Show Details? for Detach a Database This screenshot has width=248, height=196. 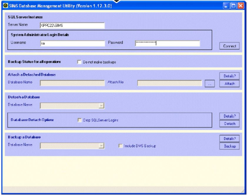[x=228, y=116]
